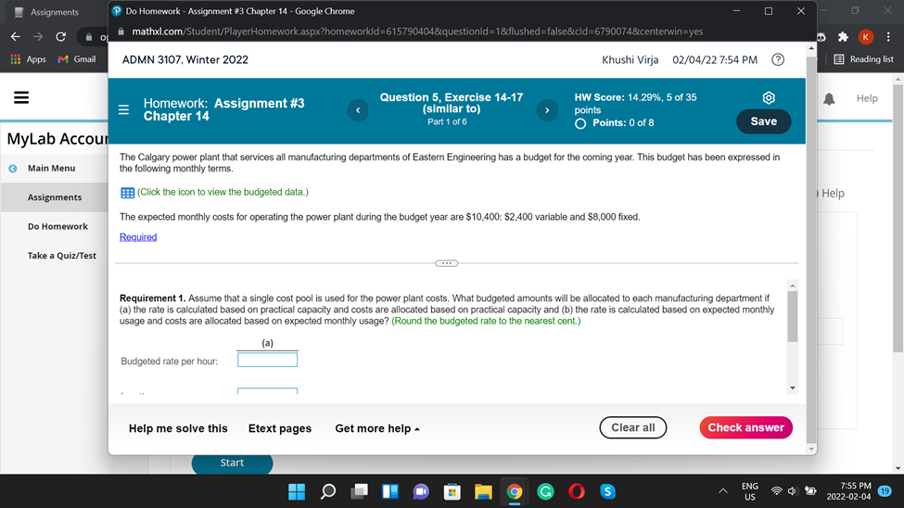The width and height of the screenshot is (904, 508).
Task: Switch to Assignments browser tab
Action: click(54, 11)
